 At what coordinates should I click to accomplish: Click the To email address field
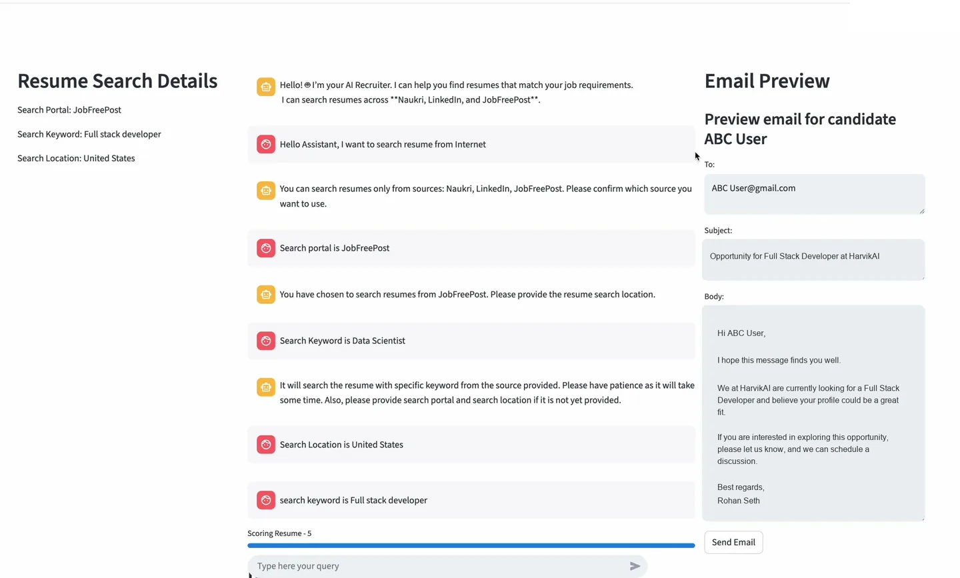point(814,194)
